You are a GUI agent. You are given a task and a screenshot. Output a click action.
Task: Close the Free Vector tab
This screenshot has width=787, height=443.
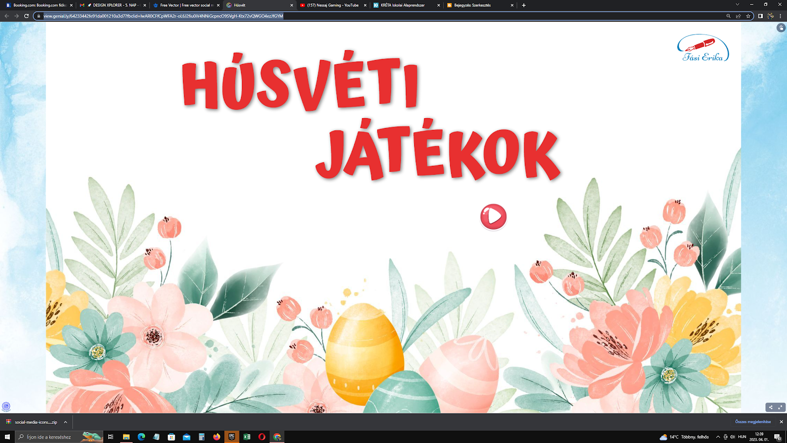(218, 5)
